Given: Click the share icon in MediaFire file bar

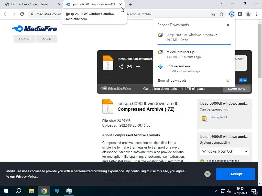Looking at the screenshot, I should pos(121,67).
